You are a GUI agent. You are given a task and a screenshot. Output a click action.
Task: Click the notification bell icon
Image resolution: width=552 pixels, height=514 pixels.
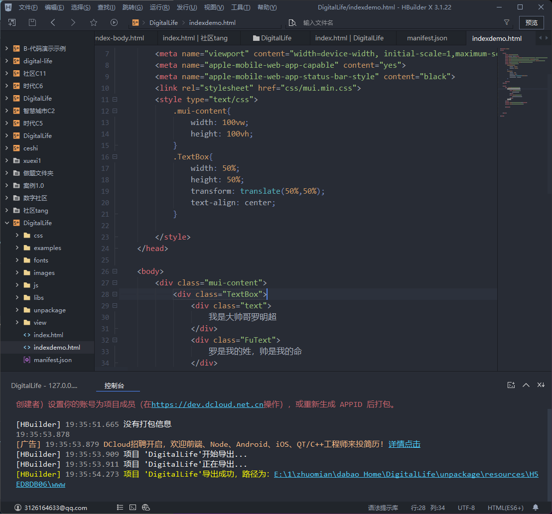(536, 508)
